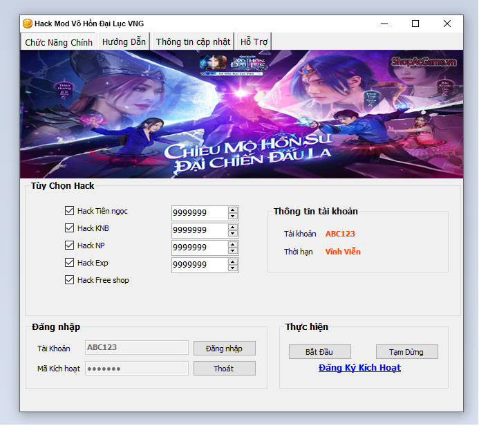Click the Tạm Dừng button

407,352
